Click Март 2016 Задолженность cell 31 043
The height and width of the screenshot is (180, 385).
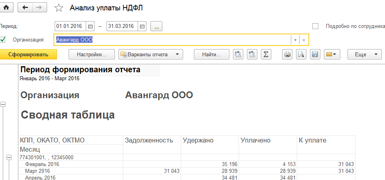(x=152, y=171)
